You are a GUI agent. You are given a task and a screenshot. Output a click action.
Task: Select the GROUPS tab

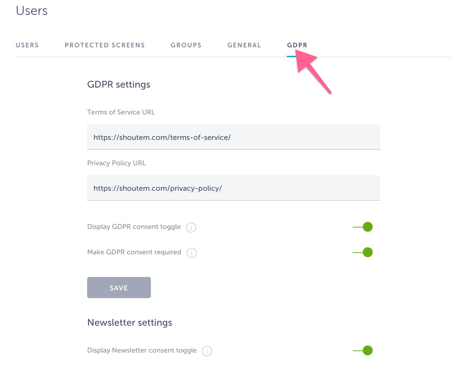pos(186,45)
